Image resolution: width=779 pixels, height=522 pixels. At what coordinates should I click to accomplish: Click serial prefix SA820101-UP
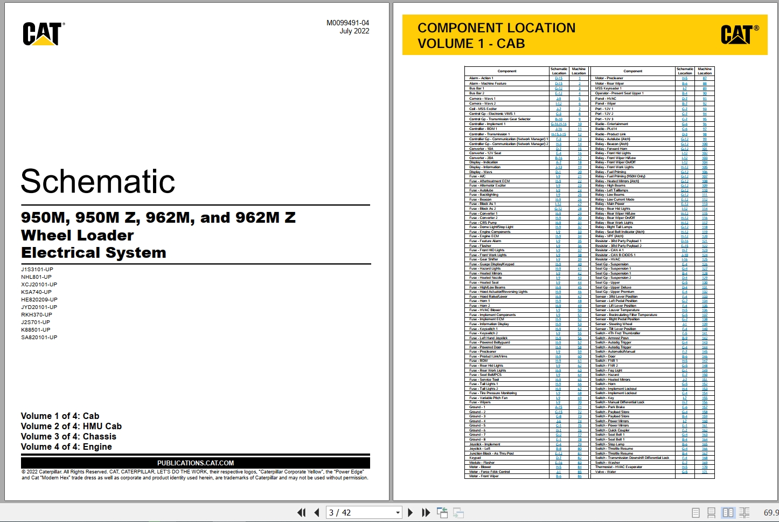click(x=39, y=338)
